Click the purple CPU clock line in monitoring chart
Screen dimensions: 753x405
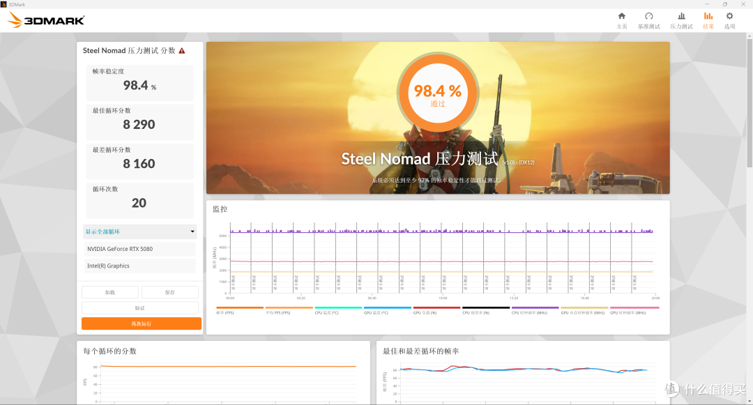tap(441, 231)
